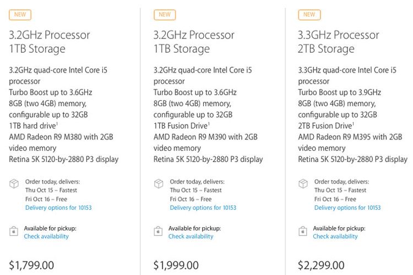Image resolution: width=413 pixels, height=275 pixels.
Task: Check availability for the 2TB Fusion Drive model
Action: (335, 237)
